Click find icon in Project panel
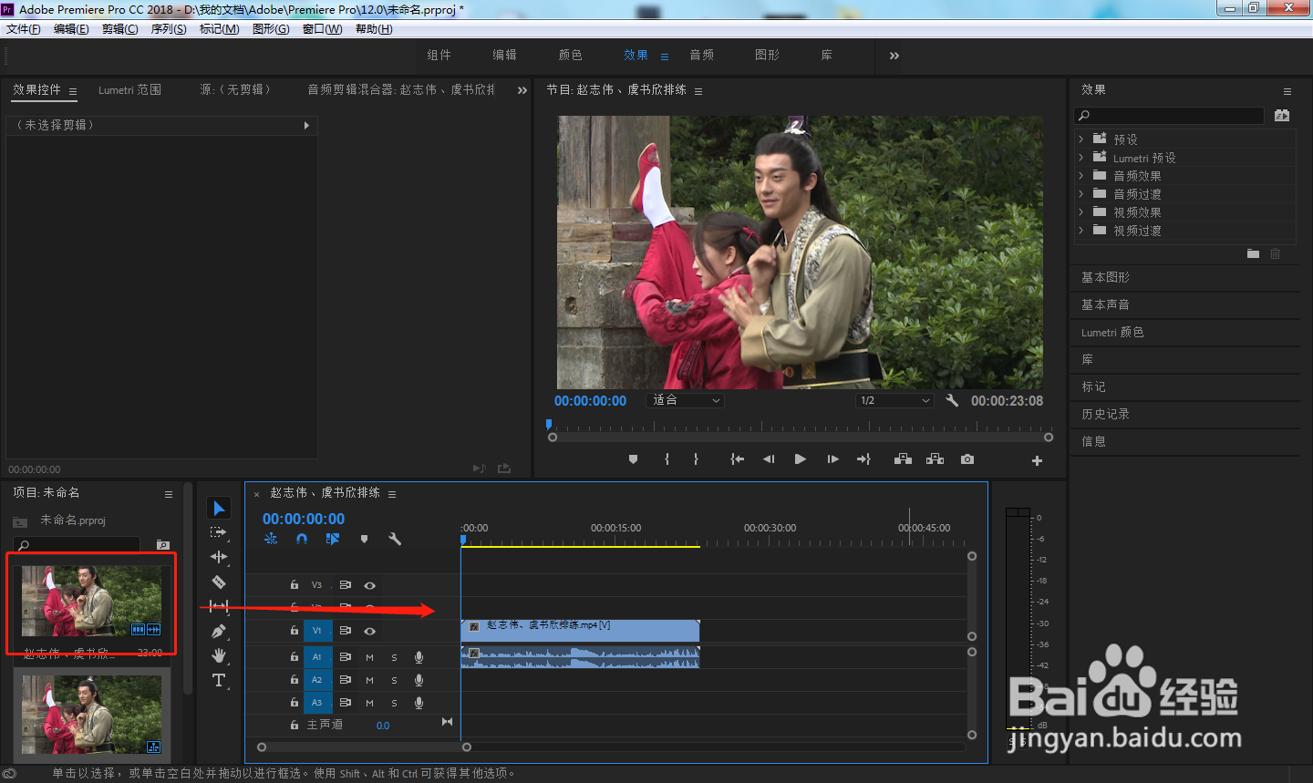 [163, 545]
